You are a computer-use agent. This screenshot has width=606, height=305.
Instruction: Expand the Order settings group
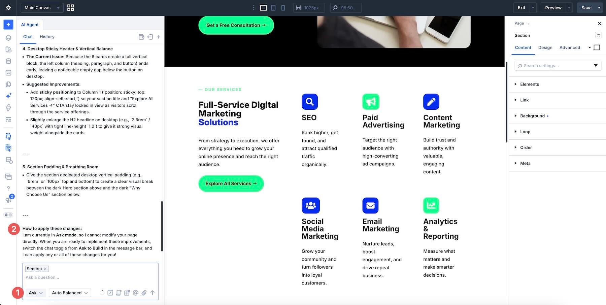coord(557,147)
